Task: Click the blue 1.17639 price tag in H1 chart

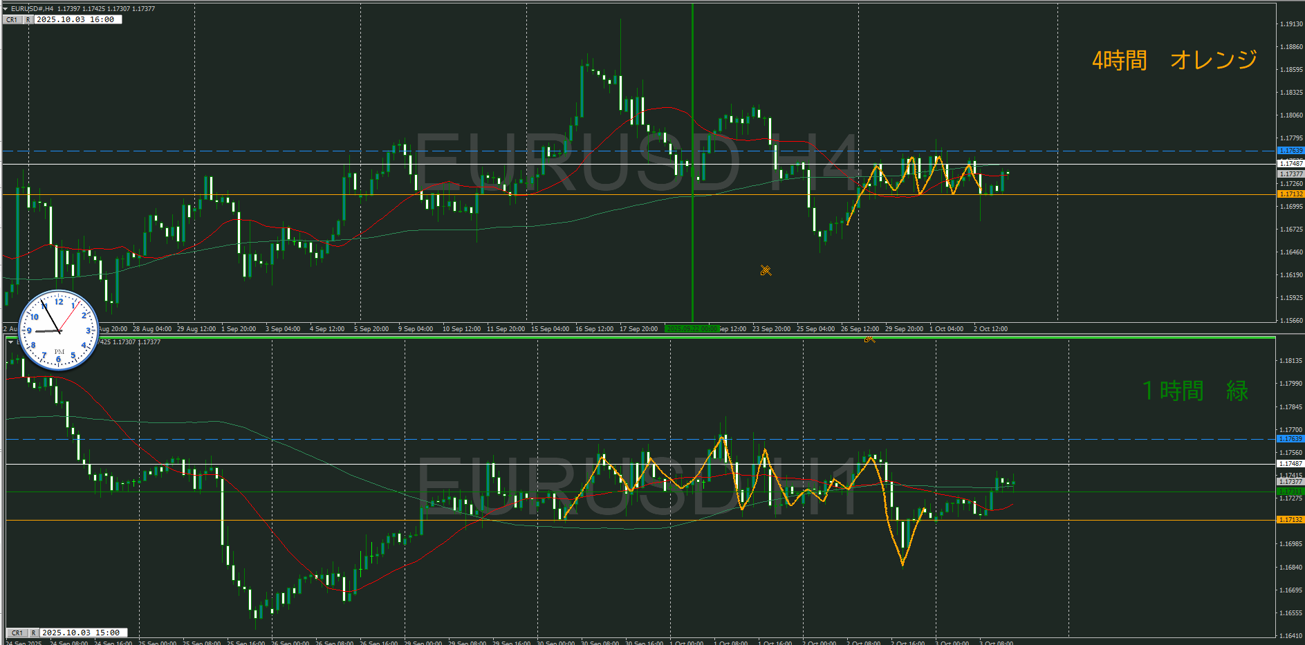Action: (x=1290, y=439)
